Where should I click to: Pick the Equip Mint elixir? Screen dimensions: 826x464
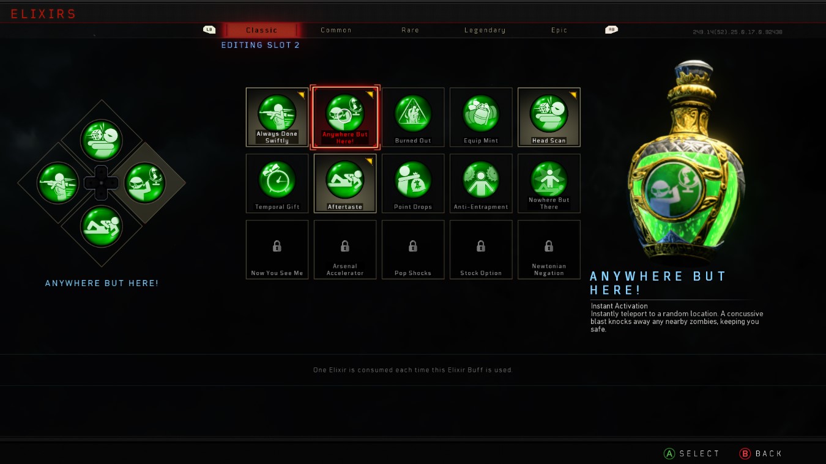[481, 117]
